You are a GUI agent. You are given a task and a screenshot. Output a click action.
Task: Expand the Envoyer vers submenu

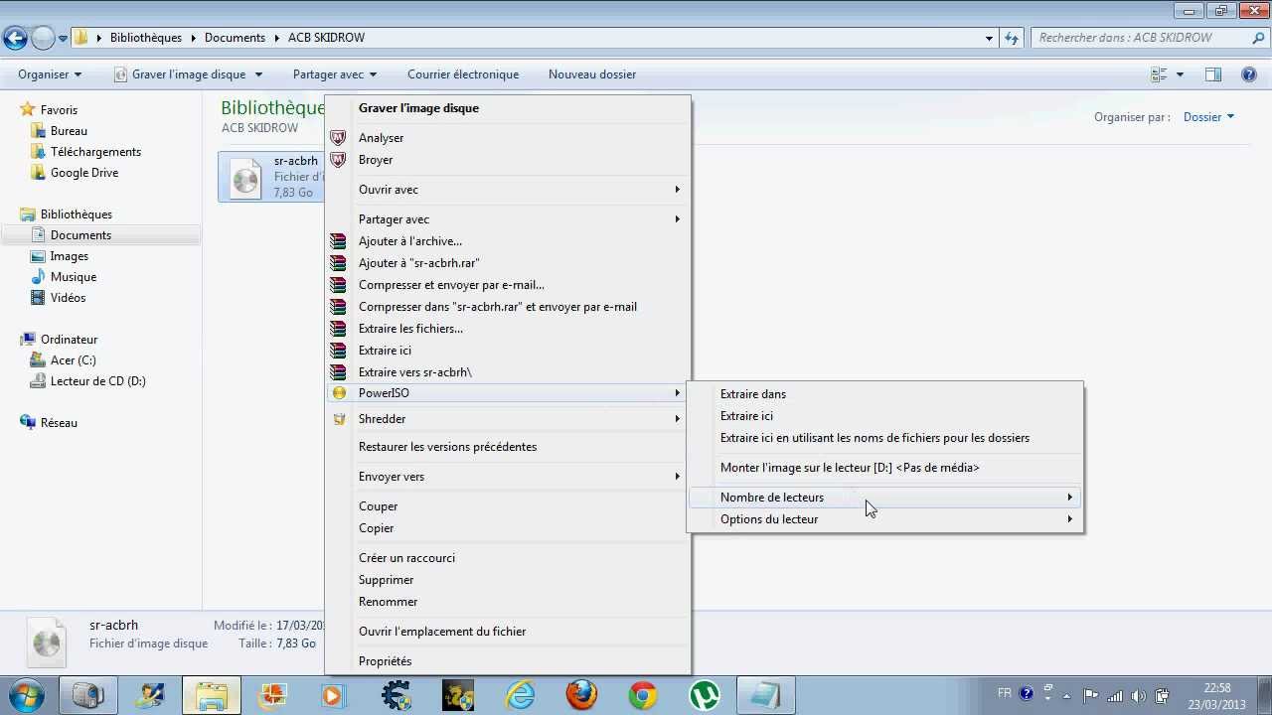[508, 477]
